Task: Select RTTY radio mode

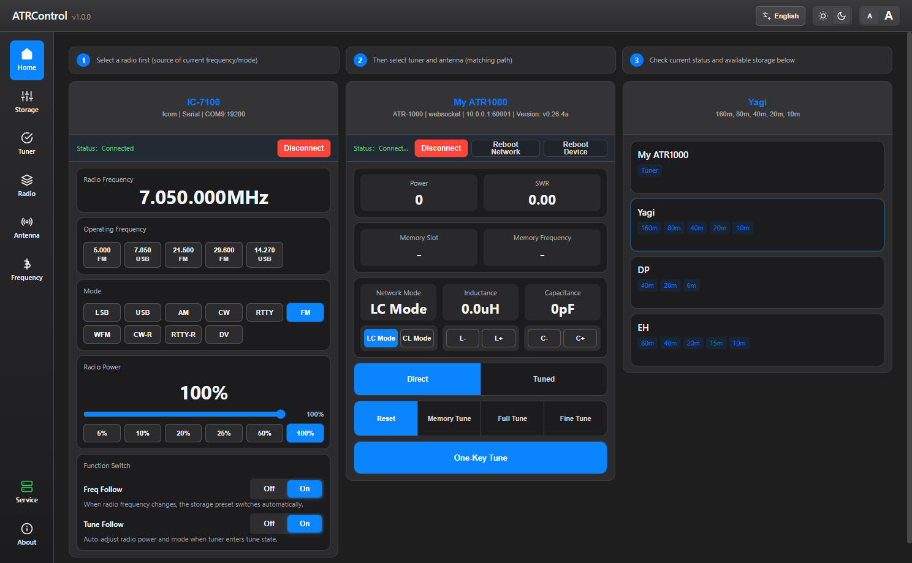Action: pyautogui.click(x=265, y=312)
